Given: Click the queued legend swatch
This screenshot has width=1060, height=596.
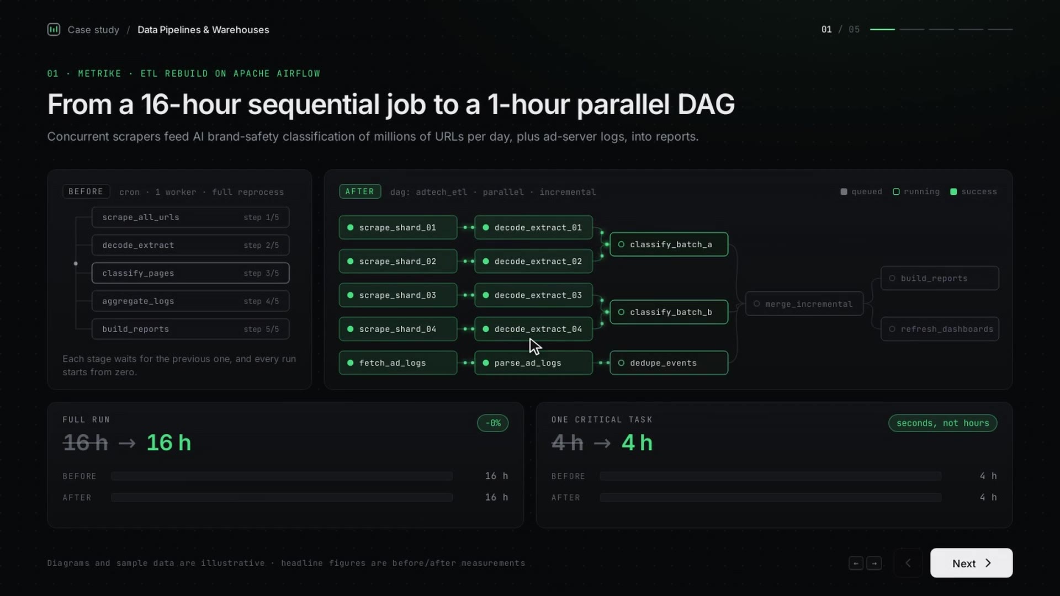Looking at the screenshot, I should (x=844, y=192).
